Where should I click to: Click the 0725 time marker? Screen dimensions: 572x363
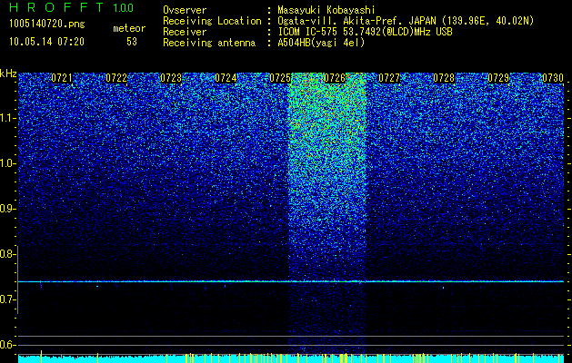[x=280, y=78]
